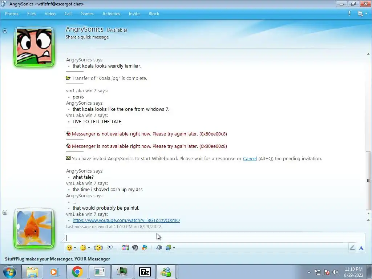
Task: Click scroll down arrow of conversation
Action: tap(368, 214)
